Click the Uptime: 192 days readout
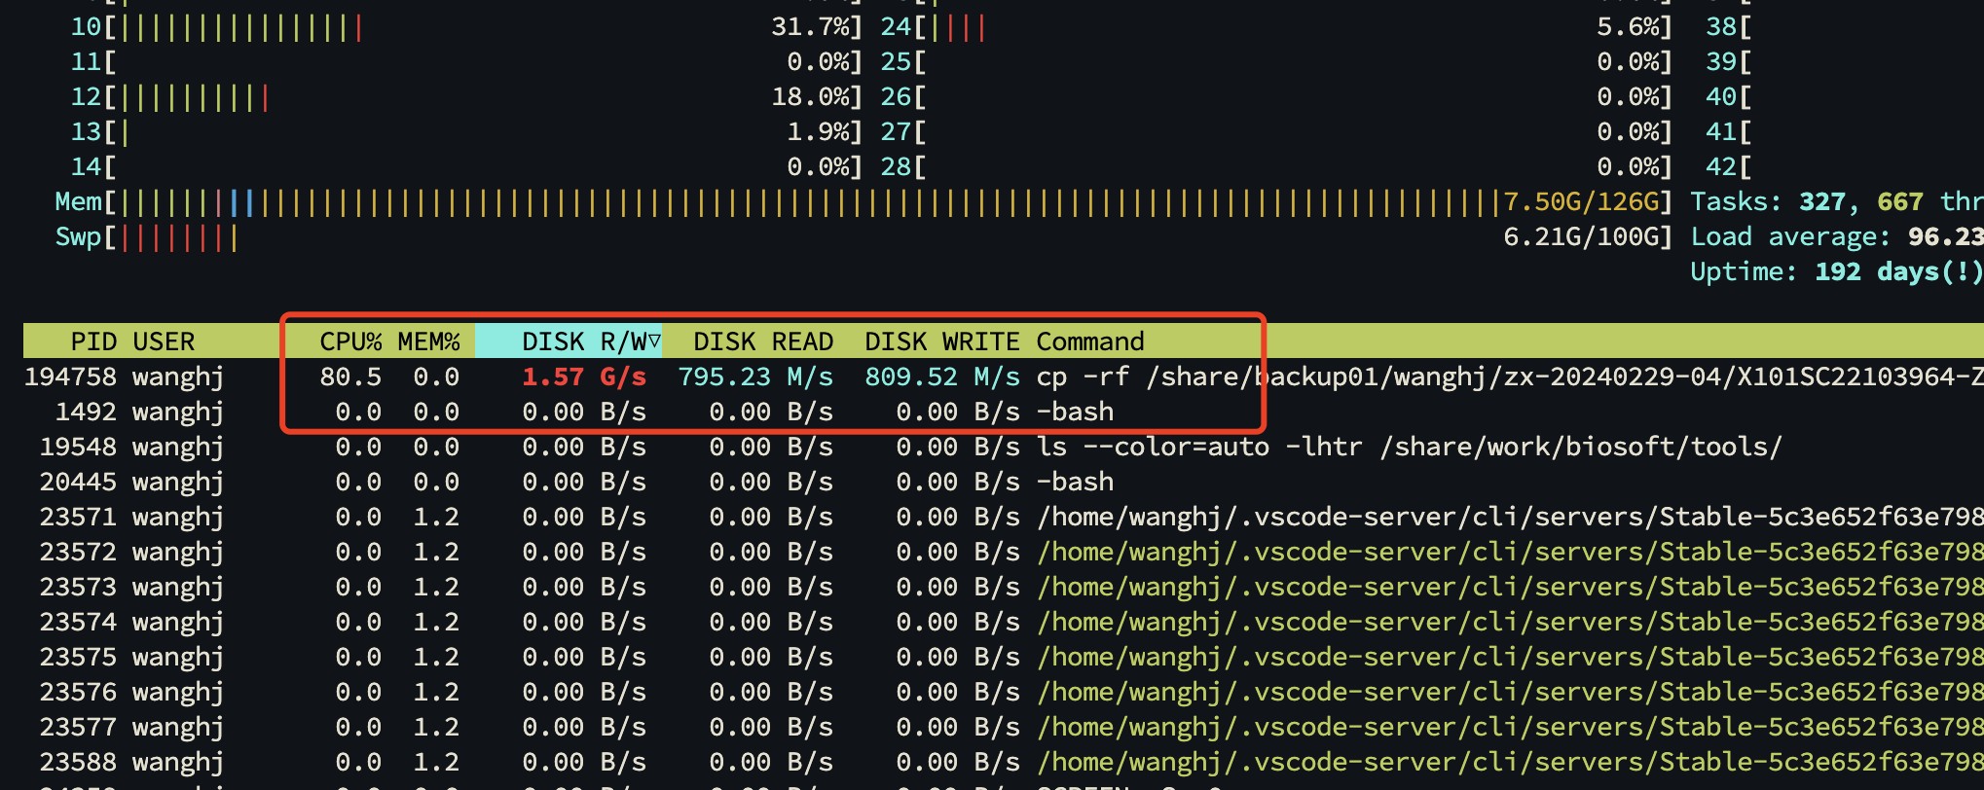The height and width of the screenshot is (790, 1984). pos(1837,271)
